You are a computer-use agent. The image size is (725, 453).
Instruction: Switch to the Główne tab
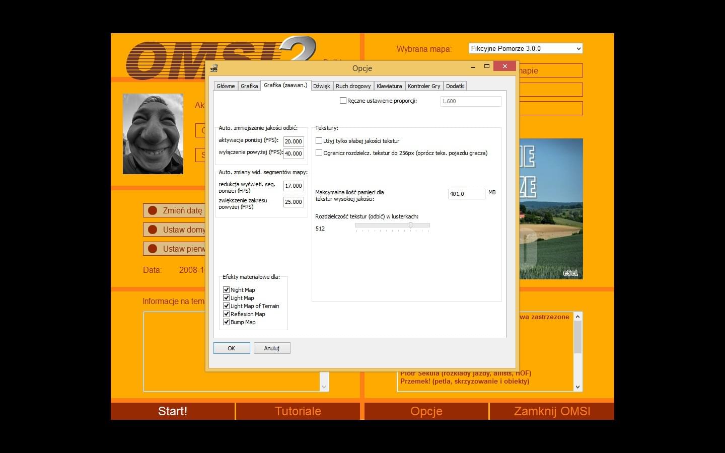click(x=226, y=86)
